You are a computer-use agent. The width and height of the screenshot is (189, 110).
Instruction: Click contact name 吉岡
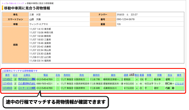point(168,79)
